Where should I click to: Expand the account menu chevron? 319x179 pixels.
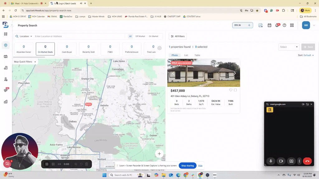click(314, 25)
